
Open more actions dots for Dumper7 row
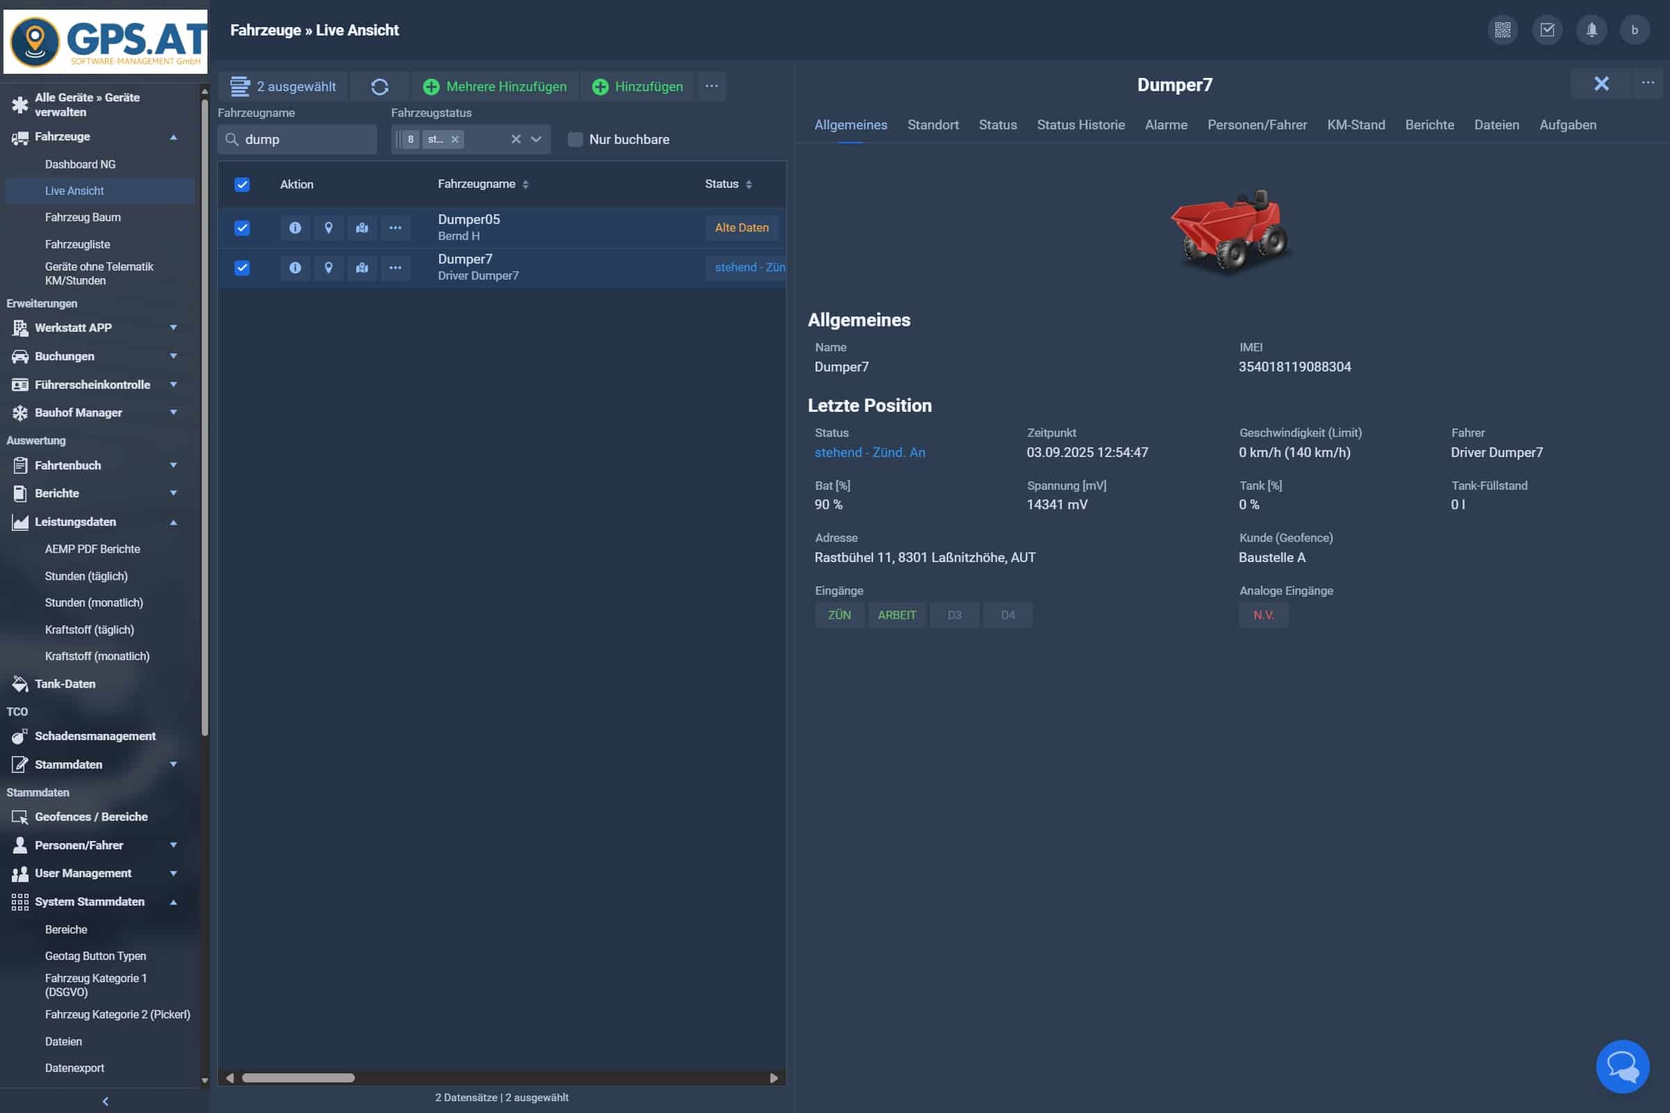point(395,268)
